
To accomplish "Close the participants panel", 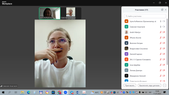I will point(166,10).
